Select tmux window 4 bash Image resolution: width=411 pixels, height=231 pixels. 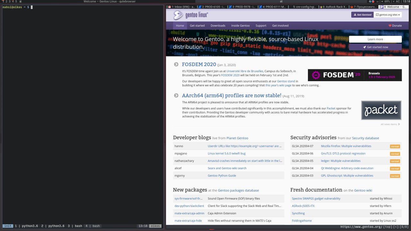pyautogui.click(x=92, y=226)
